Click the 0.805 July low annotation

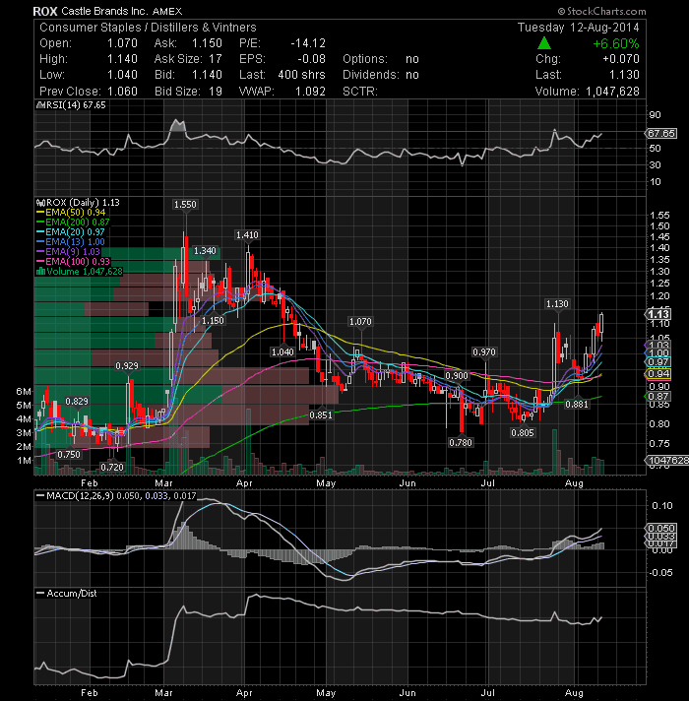pos(523,432)
